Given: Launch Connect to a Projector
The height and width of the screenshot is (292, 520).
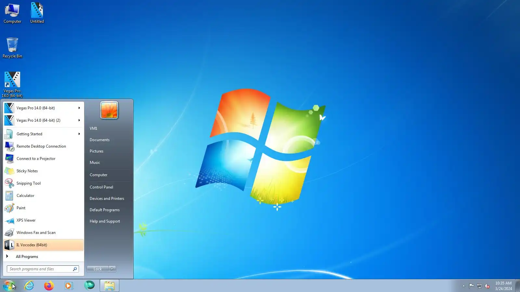Looking at the screenshot, I should pos(44,159).
